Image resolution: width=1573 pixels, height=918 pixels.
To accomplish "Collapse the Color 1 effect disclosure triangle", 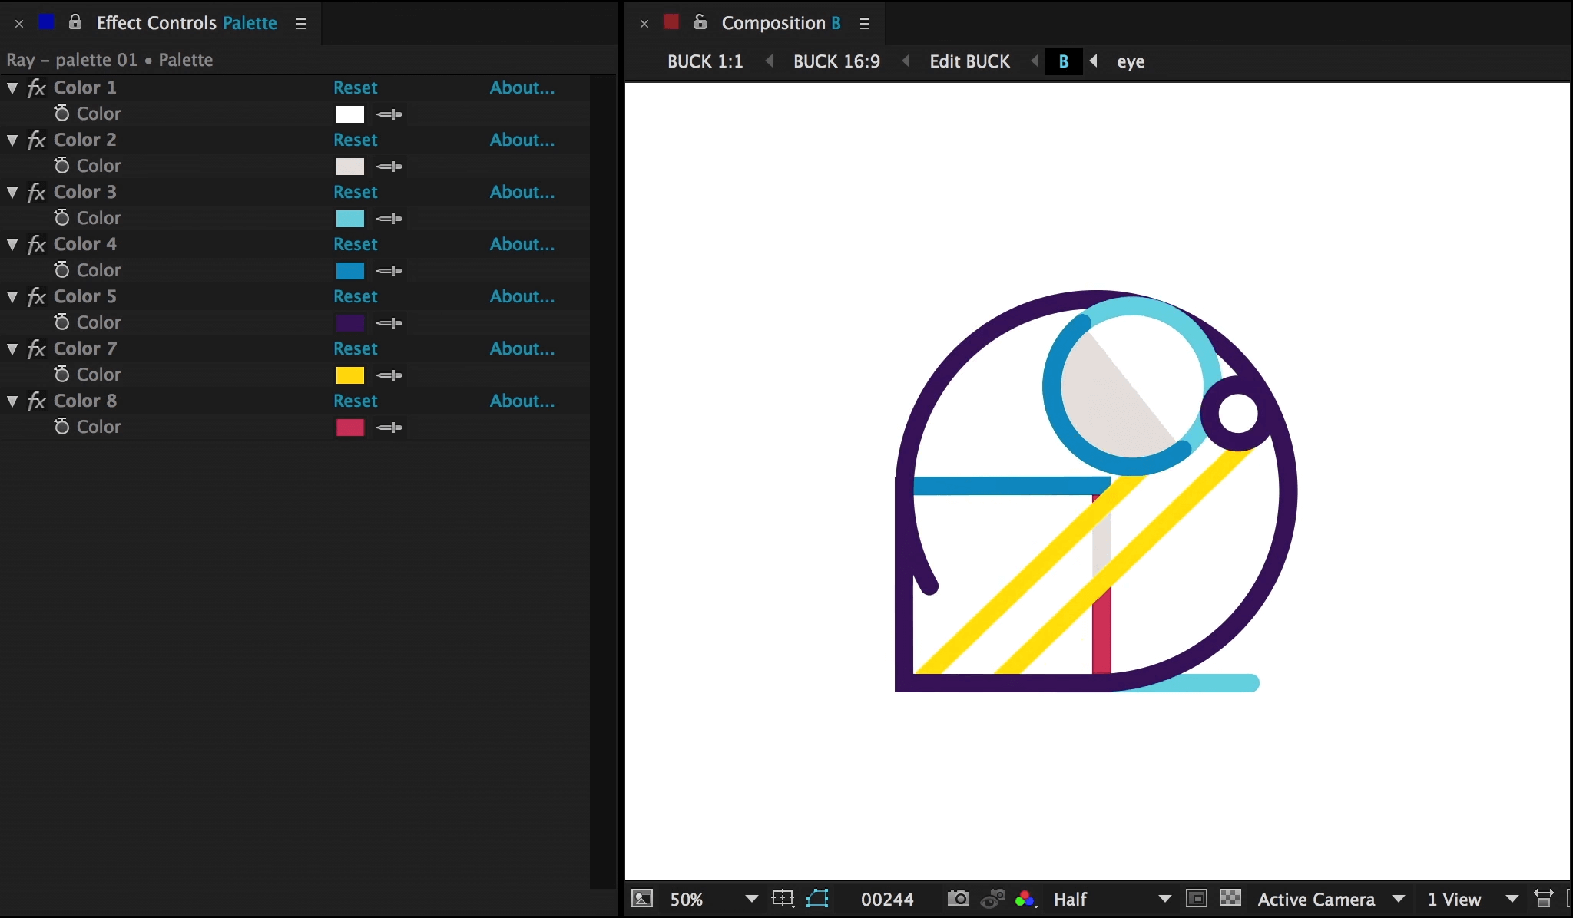I will click(x=12, y=88).
